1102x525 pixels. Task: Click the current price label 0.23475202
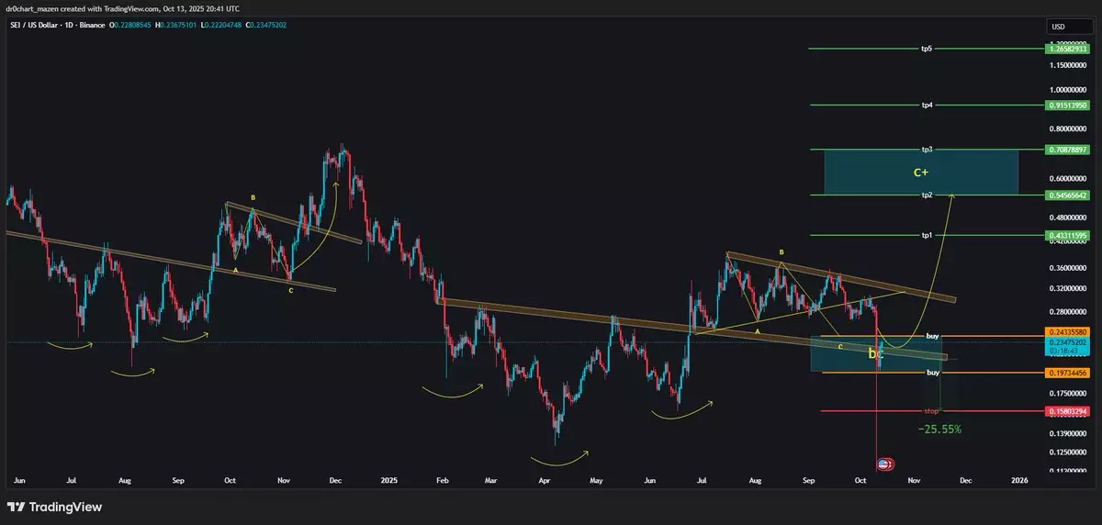pyautogui.click(x=1066, y=342)
